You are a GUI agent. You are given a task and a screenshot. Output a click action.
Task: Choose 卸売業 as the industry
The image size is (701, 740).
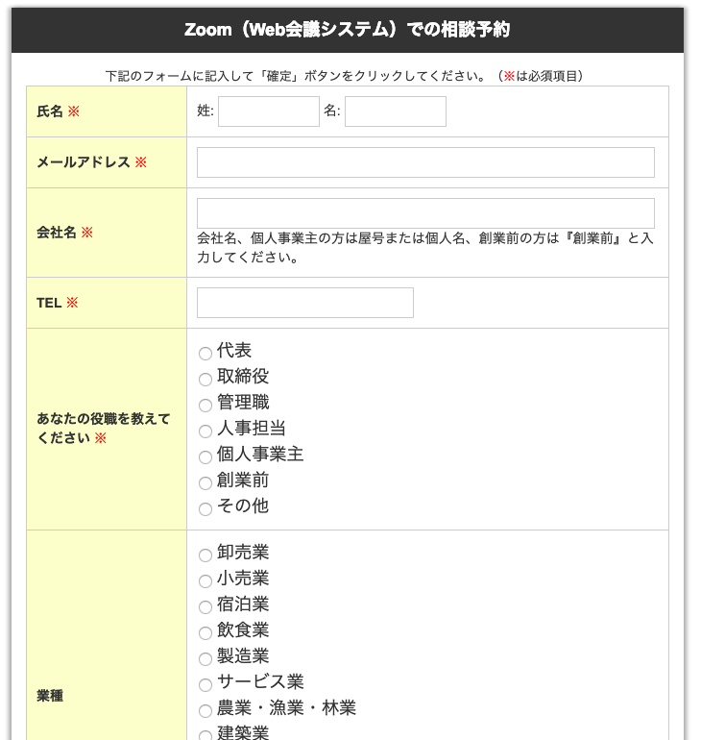pyautogui.click(x=205, y=555)
